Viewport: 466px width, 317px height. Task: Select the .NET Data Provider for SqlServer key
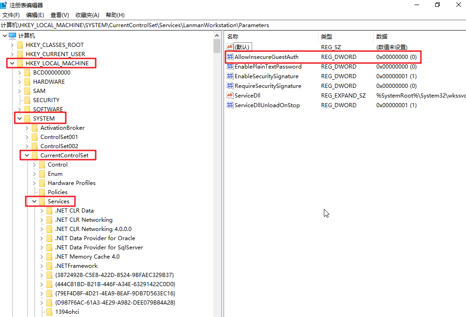[99, 248]
